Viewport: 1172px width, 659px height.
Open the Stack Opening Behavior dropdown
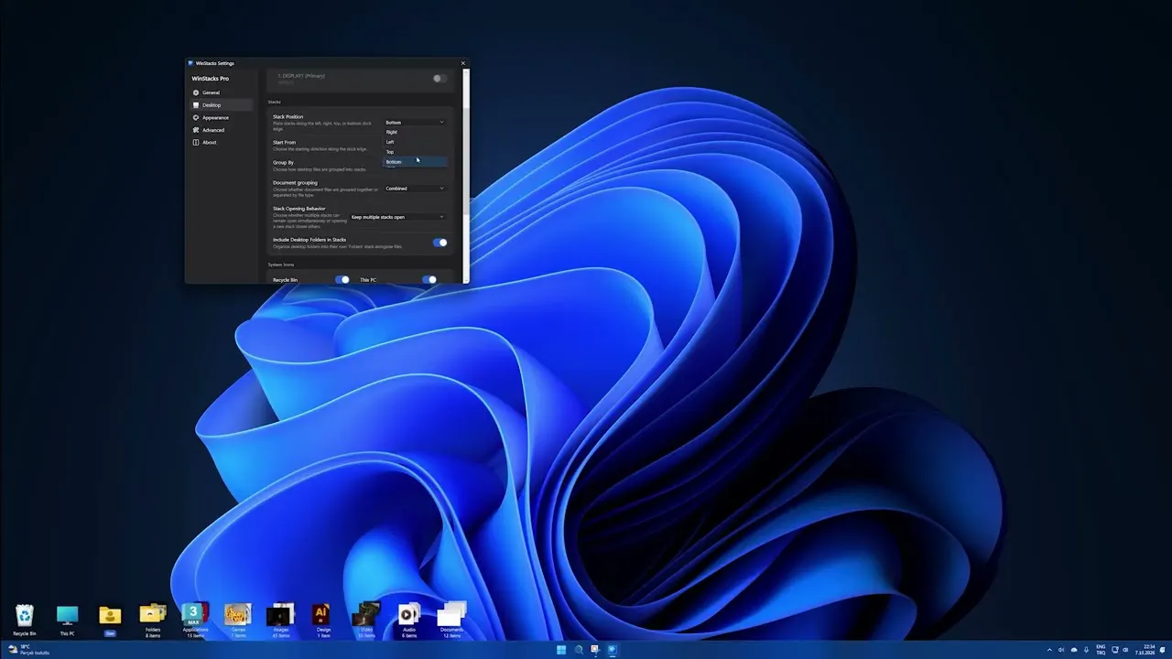coord(397,217)
